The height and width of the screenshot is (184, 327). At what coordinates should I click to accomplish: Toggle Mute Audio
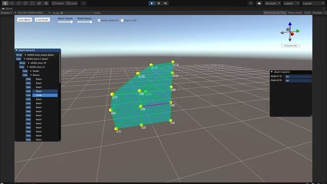(295, 13)
